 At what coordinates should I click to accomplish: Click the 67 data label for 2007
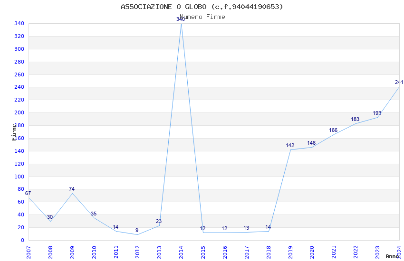click(28, 193)
